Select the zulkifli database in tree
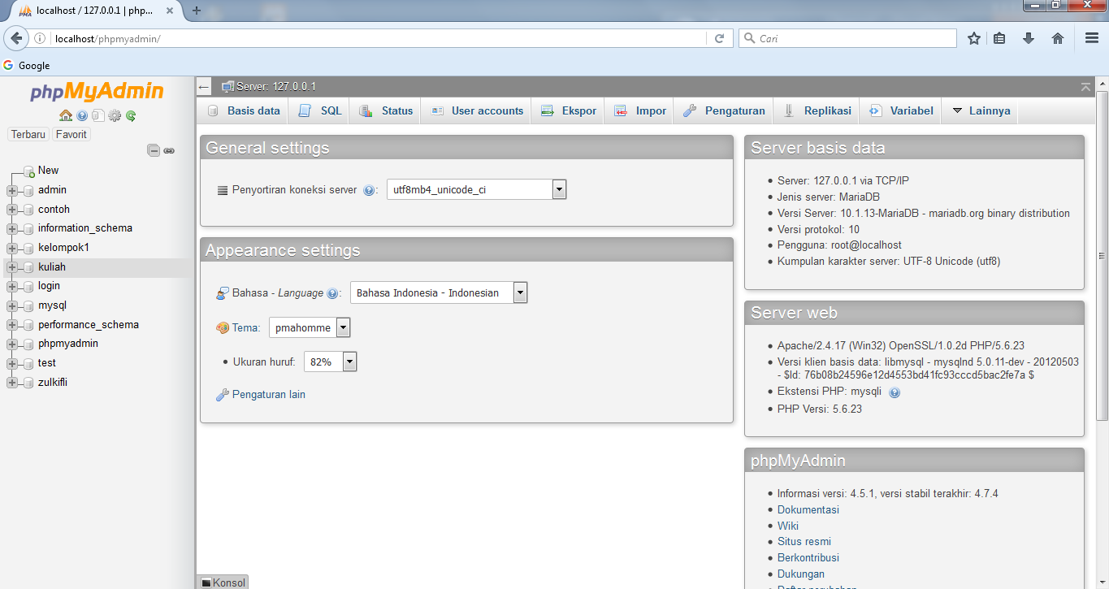This screenshot has height=589, width=1109. click(x=53, y=383)
